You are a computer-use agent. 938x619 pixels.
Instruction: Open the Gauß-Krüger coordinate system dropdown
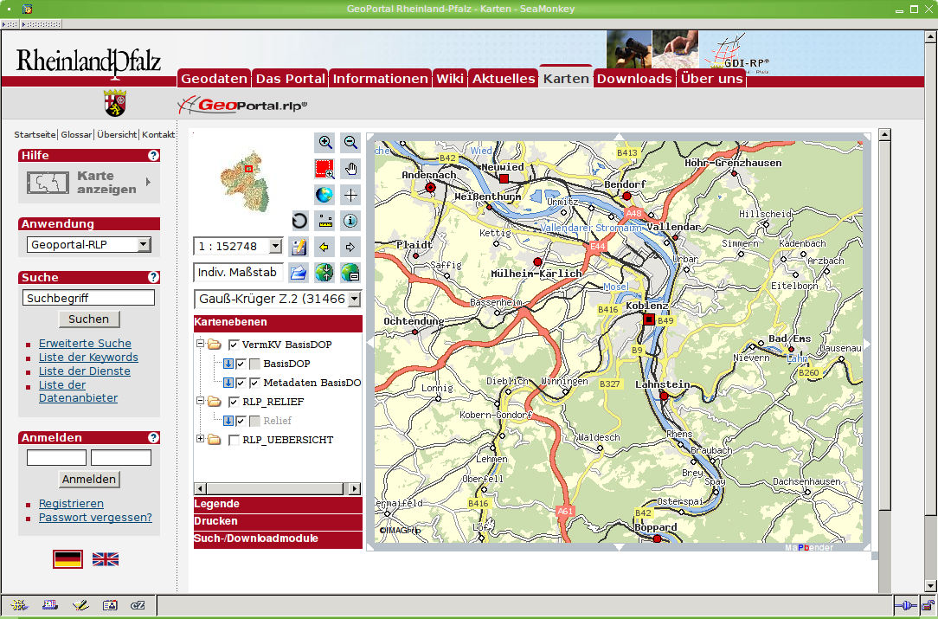pos(353,300)
